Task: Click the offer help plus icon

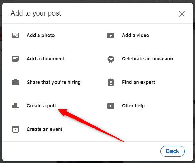Action: click(111, 106)
